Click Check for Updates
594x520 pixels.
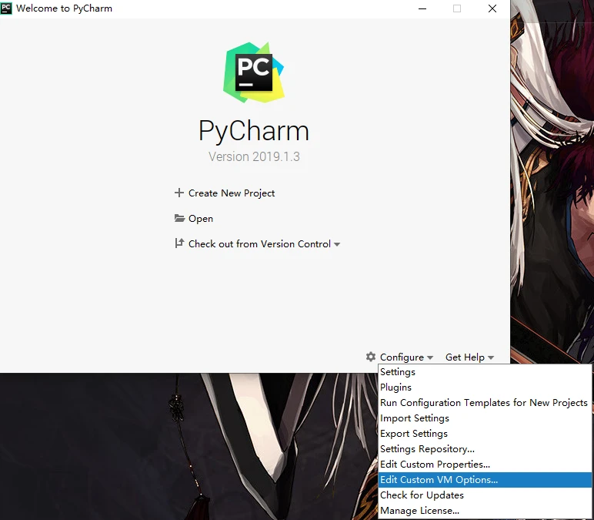pyautogui.click(x=422, y=495)
